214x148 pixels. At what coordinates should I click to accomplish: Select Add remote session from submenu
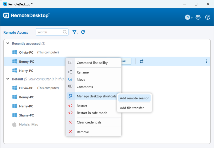(135, 98)
